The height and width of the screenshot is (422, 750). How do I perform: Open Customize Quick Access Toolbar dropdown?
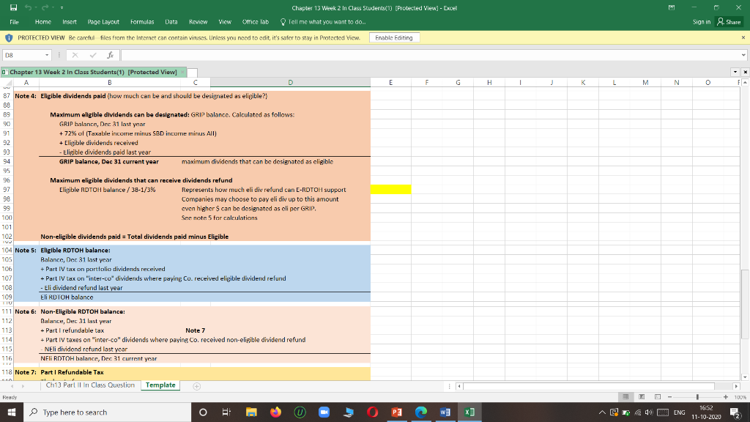click(62, 8)
